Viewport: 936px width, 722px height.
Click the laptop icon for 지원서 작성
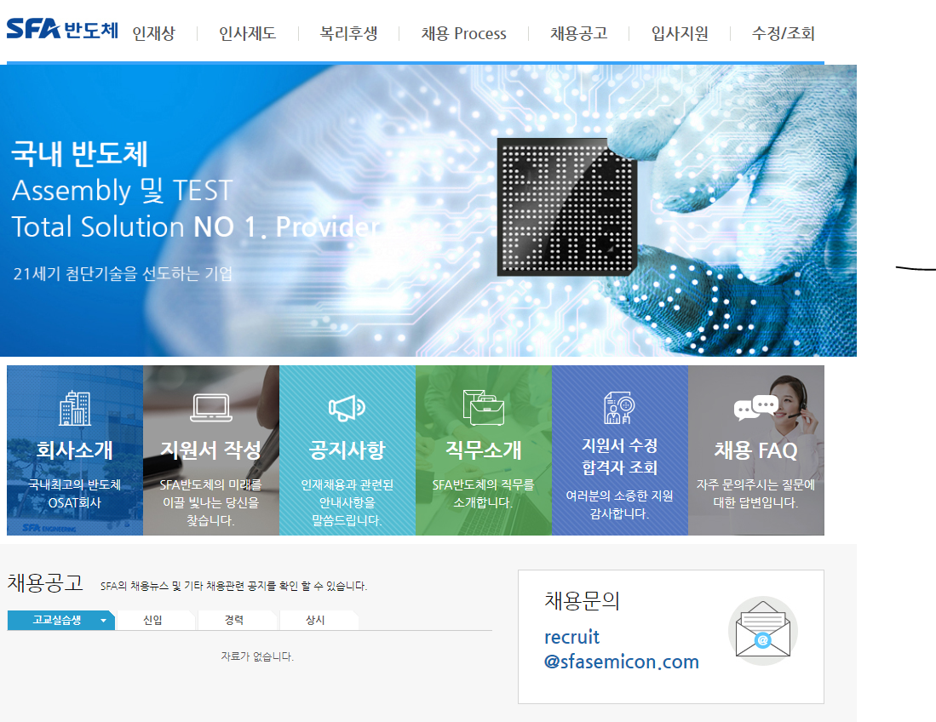click(211, 408)
